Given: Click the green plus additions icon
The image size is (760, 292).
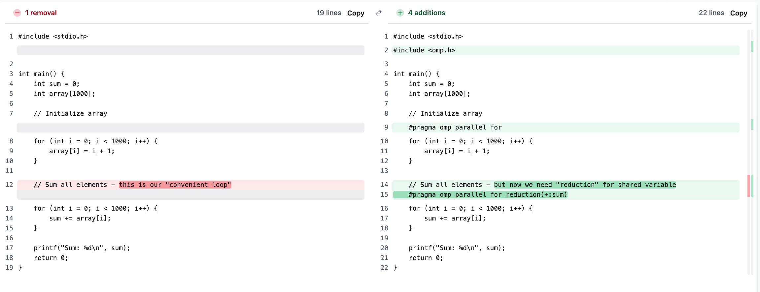Looking at the screenshot, I should click(x=400, y=13).
